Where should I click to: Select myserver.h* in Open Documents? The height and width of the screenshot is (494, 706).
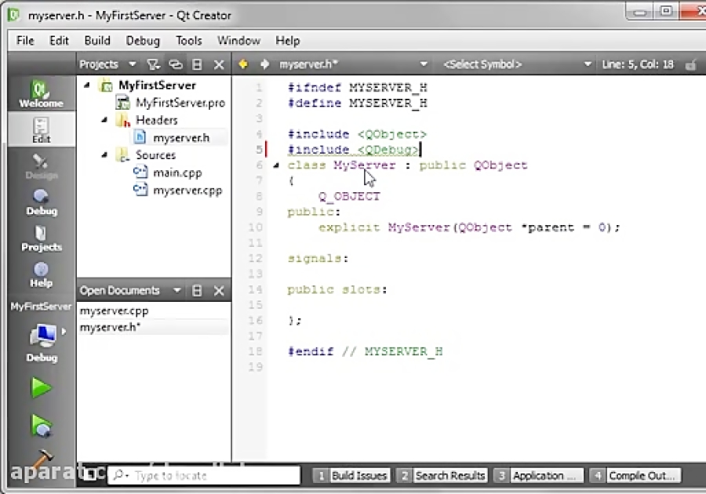pyautogui.click(x=111, y=327)
